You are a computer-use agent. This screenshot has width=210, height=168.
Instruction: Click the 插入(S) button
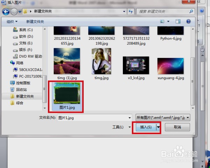point(146,127)
